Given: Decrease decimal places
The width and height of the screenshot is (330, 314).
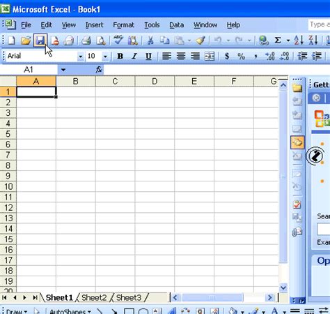Looking at the screenshot, I should [285, 56].
